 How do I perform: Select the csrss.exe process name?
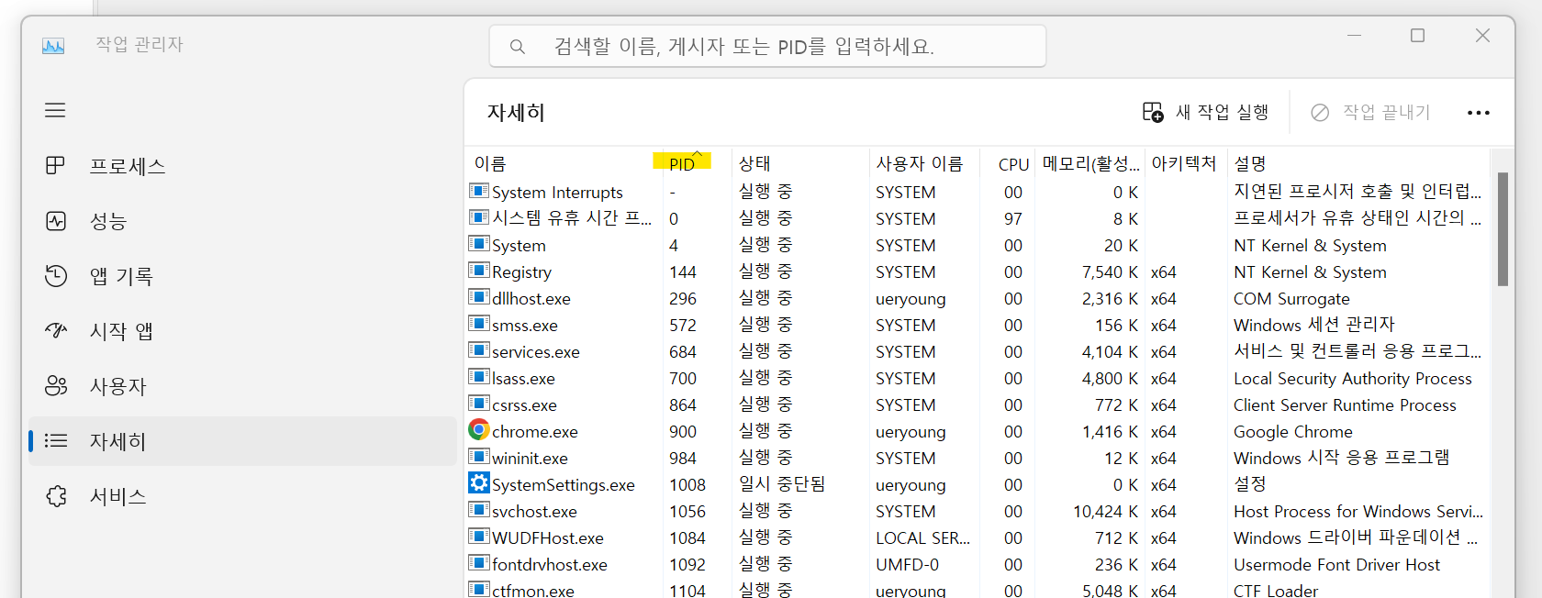pos(524,405)
